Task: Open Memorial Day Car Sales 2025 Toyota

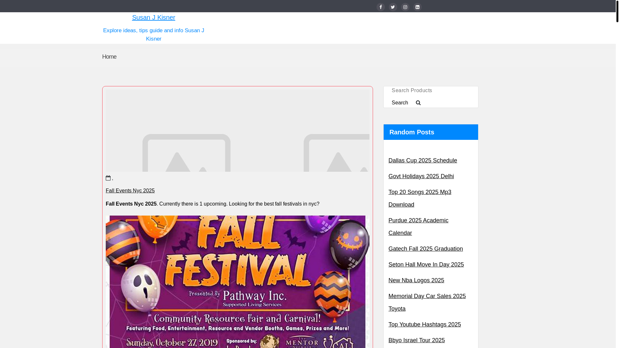Action: (427, 302)
